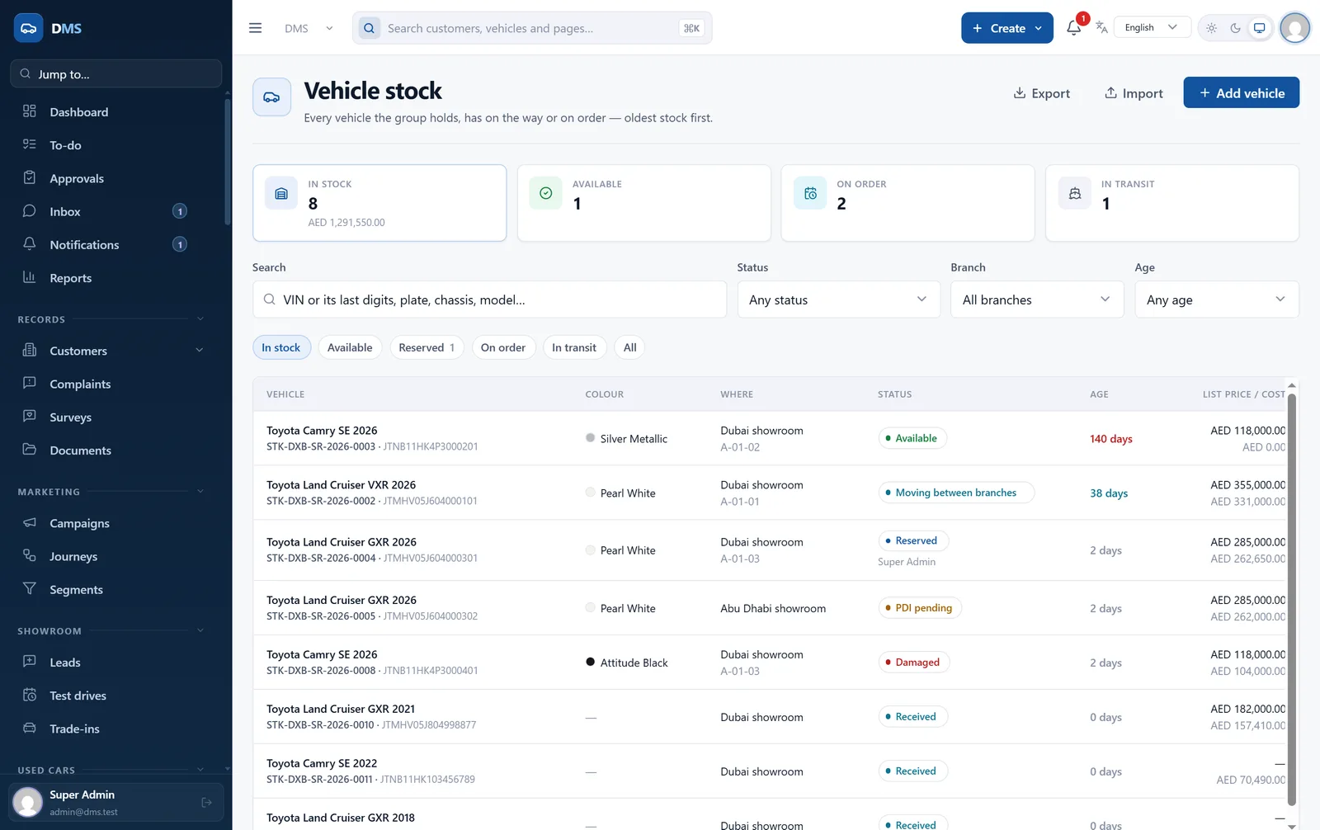Select the In stock filter tab
The image size is (1320, 830).
click(x=281, y=347)
